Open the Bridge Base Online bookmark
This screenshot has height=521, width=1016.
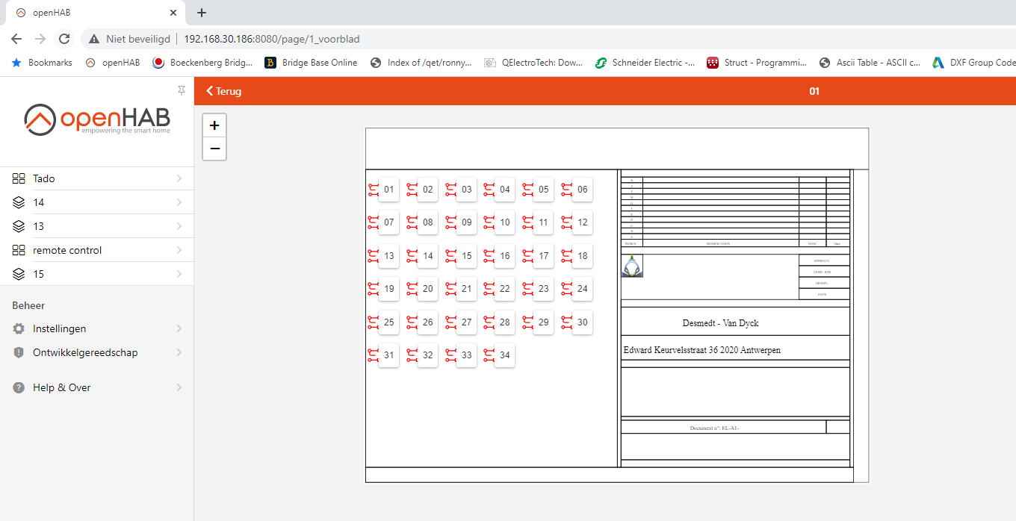311,63
